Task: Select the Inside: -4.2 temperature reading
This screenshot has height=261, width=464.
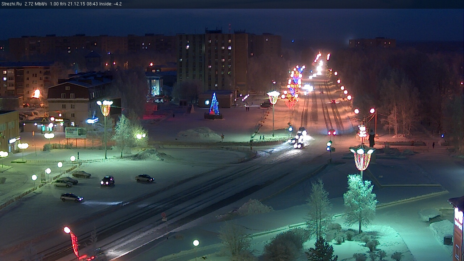Action: pyautogui.click(x=111, y=4)
